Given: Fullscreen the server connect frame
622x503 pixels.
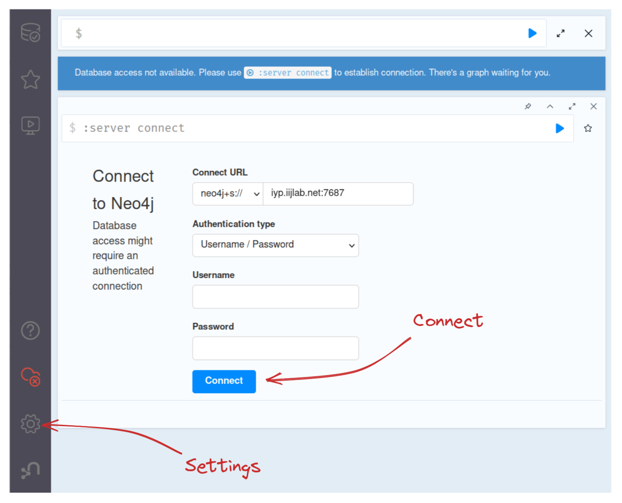Looking at the screenshot, I should tap(572, 106).
